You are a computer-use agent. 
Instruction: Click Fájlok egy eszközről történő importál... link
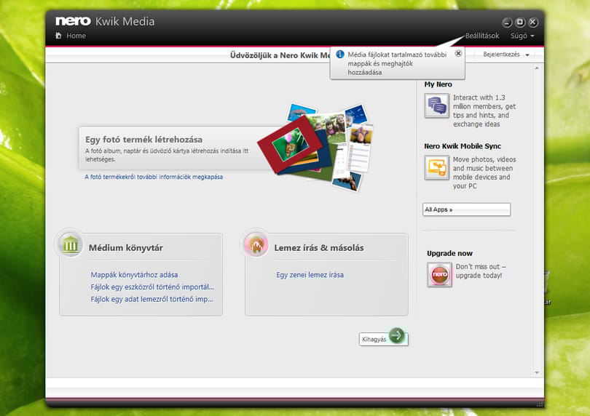point(152,287)
